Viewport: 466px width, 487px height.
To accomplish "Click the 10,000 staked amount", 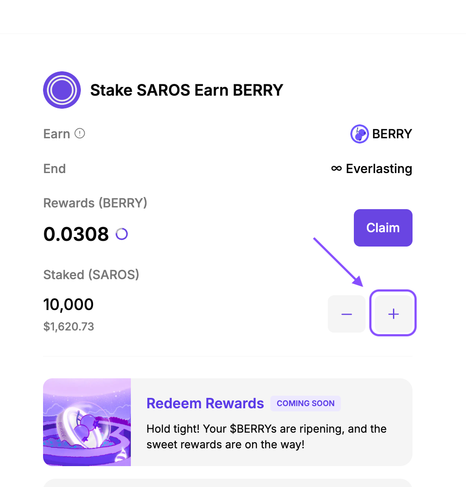I will 69,304.
